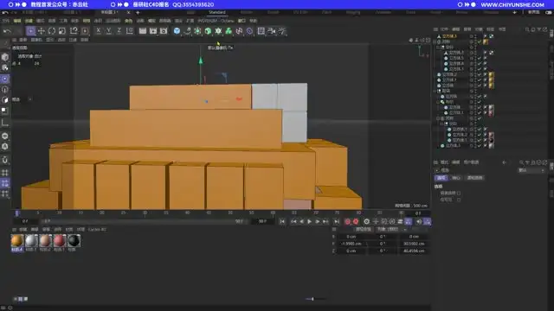Open Attribute Manager User Data menu
This screenshot has width=554, height=311.
point(471,162)
